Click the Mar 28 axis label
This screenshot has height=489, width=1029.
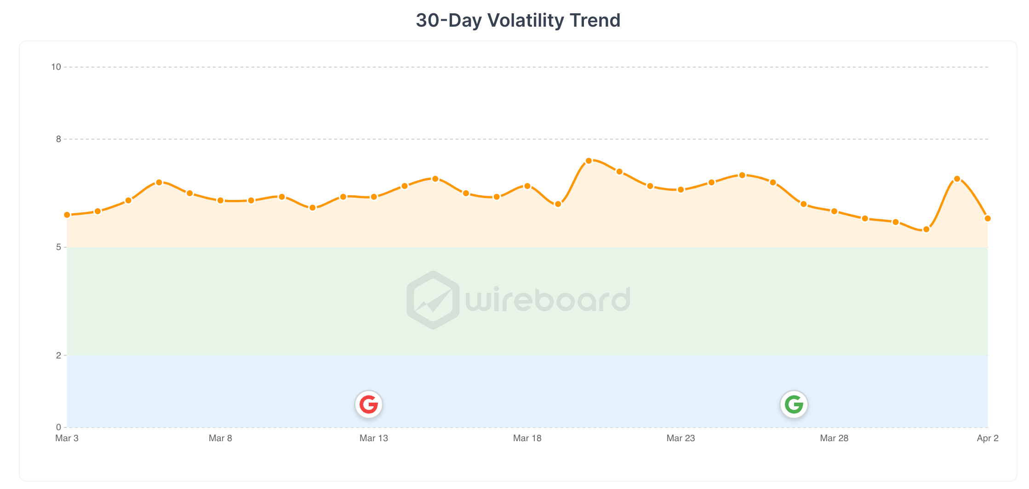pos(834,438)
